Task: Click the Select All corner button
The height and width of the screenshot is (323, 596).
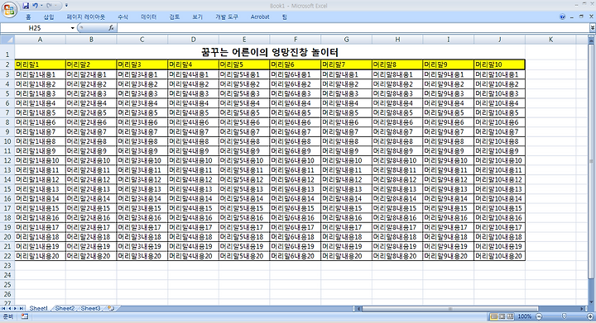Action: (x=7, y=39)
